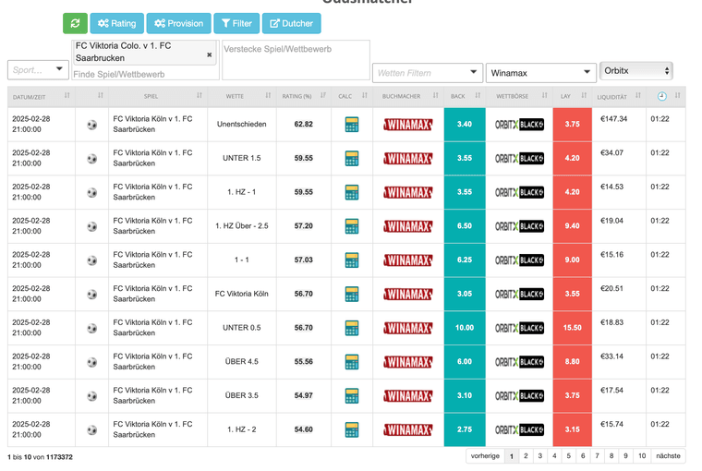Sort by the CALC column
This screenshot has width=702, height=471.
click(x=352, y=96)
